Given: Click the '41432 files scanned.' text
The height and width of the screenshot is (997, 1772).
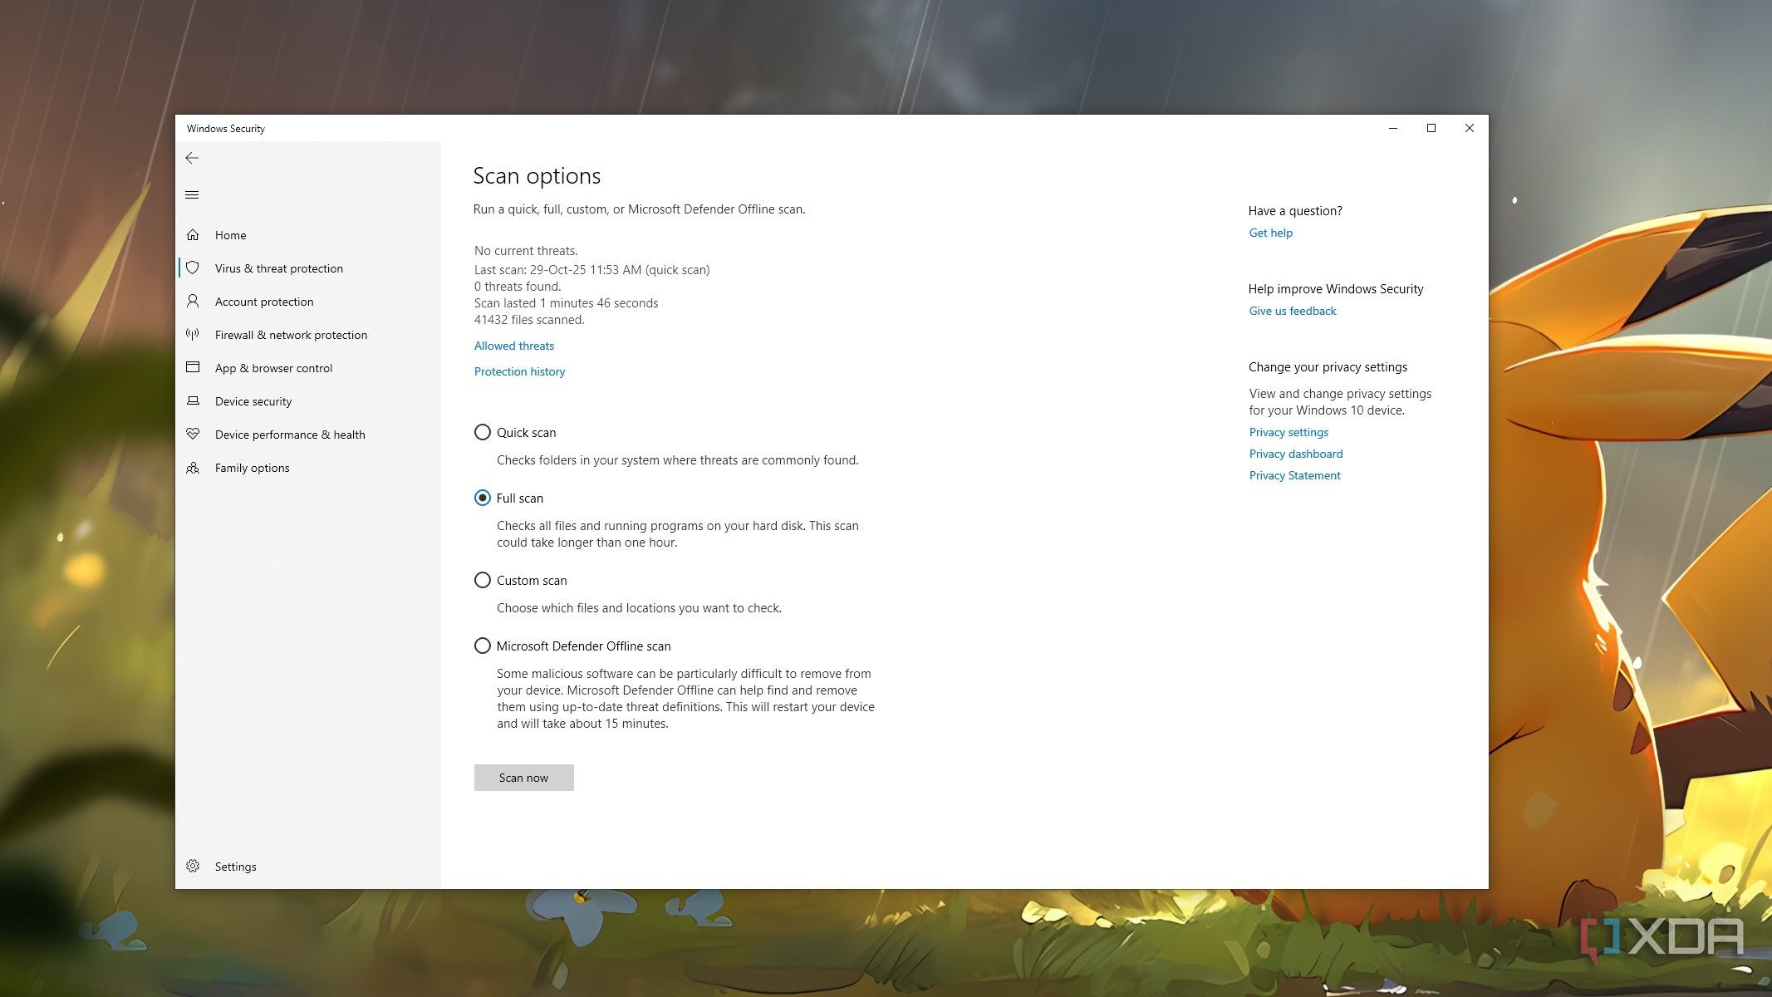Looking at the screenshot, I should (x=529, y=320).
